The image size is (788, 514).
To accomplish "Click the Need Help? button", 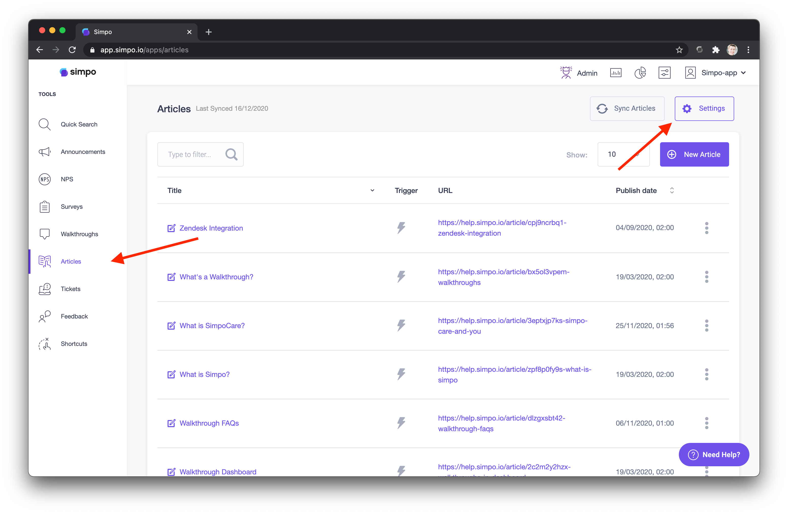I will (714, 454).
